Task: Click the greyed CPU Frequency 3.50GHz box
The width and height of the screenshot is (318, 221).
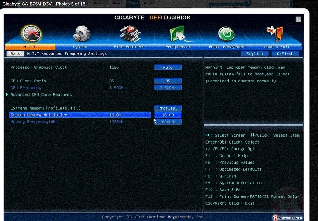Action: [168, 88]
